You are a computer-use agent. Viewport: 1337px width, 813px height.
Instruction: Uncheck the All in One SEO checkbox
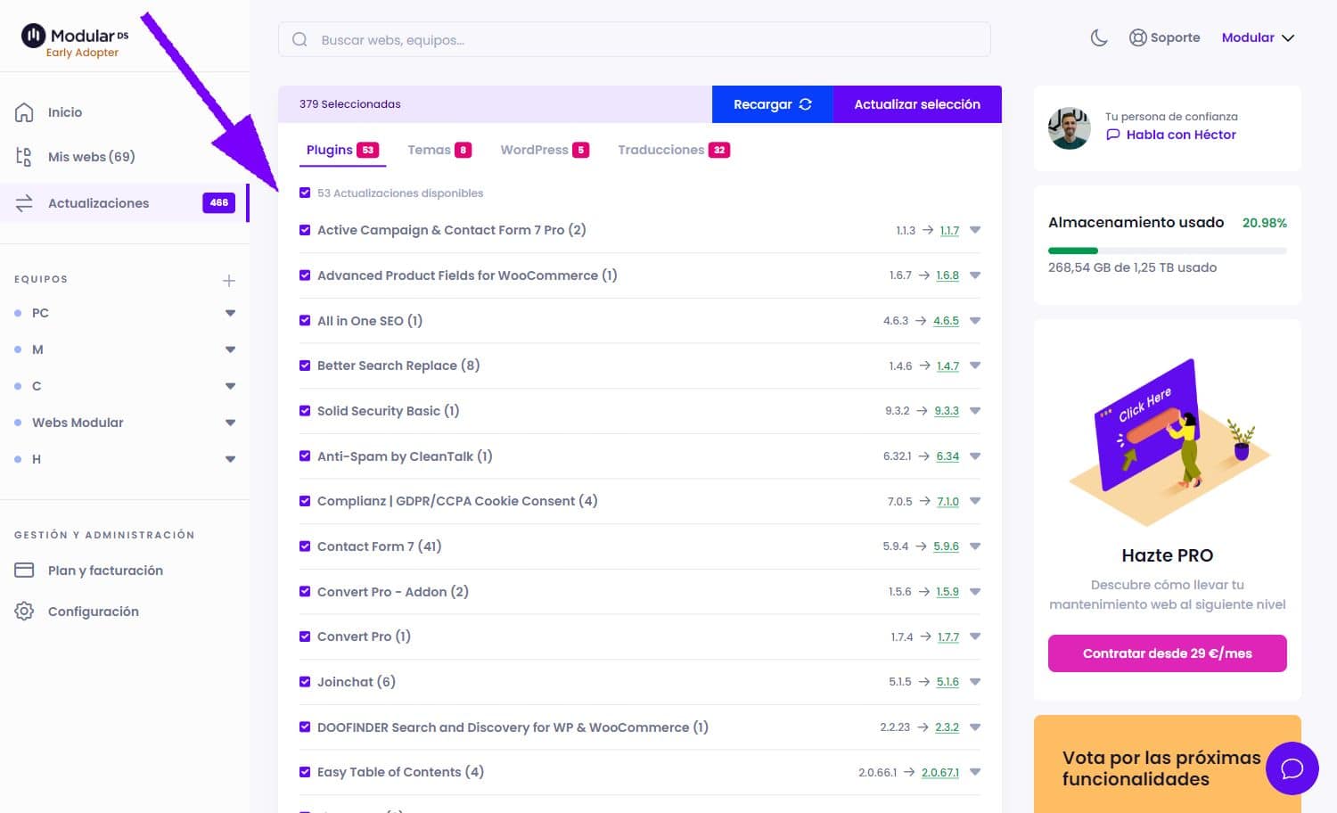pos(305,320)
